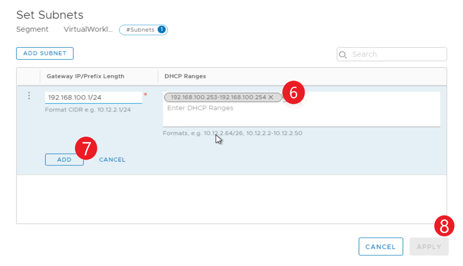
Task: Remove the 192.168.100.253-192.168.100.254 DHCP range chip
Action: tap(271, 97)
